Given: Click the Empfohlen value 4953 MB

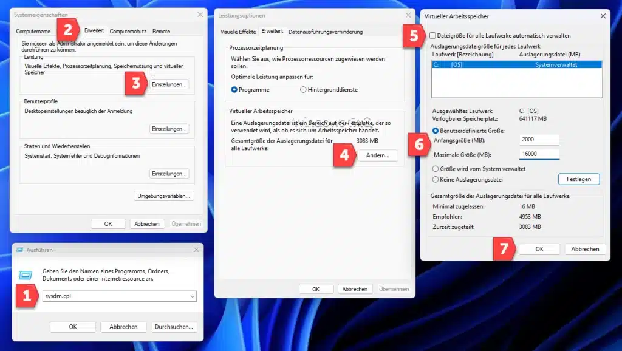Looking at the screenshot, I should point(530,217).
